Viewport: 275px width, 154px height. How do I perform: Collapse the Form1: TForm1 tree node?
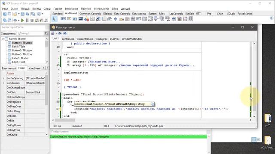[3, 39]
